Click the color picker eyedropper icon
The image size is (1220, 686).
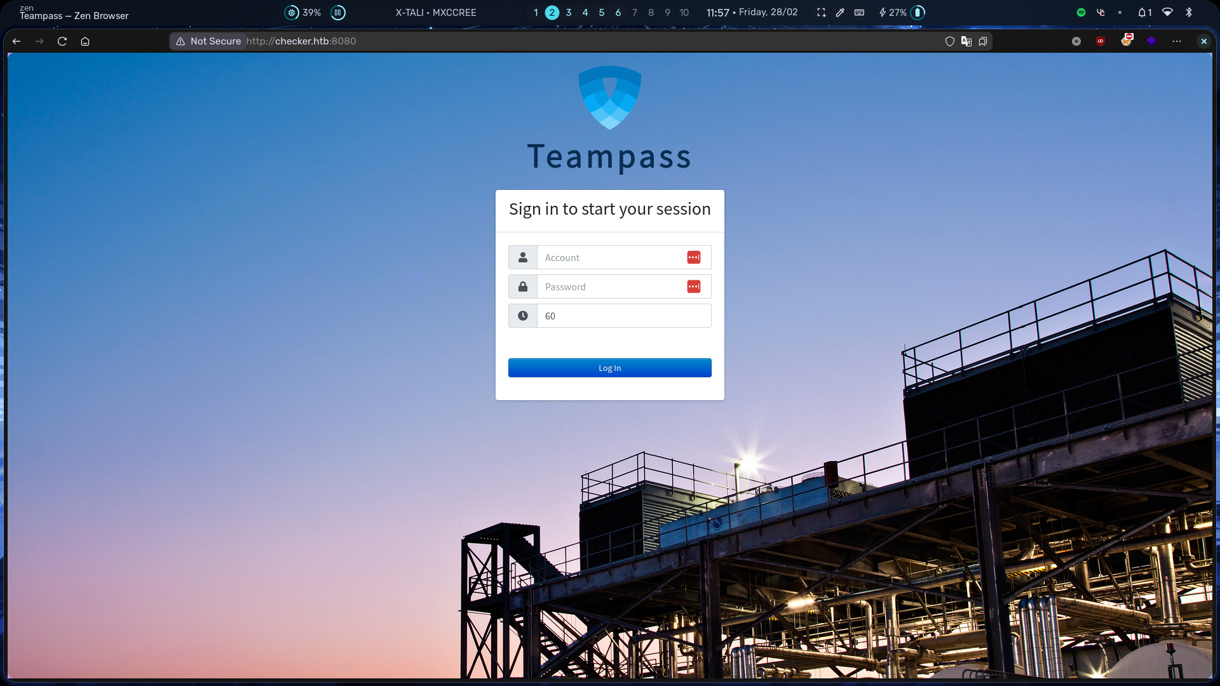point(840,13)
